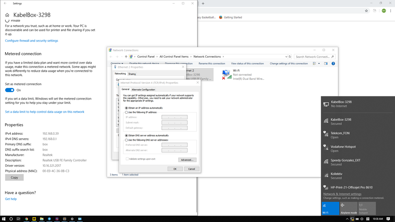
Task: Open the Sharing tab in Ethernet 2 Properties
Action: click(132, 74)
